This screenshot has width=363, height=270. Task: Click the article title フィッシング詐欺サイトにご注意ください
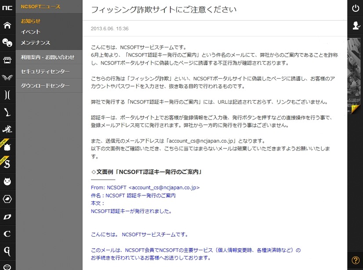tap(163, 10)
